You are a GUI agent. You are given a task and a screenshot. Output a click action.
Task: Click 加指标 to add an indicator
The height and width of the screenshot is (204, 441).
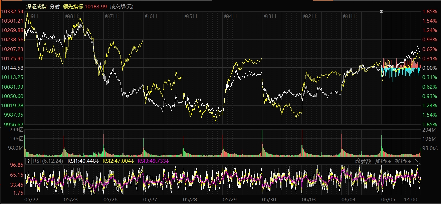pyautogui.click(x=383, y=161)
